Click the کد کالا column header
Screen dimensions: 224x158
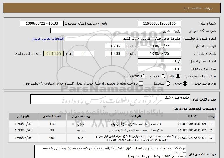coord(192,117)
